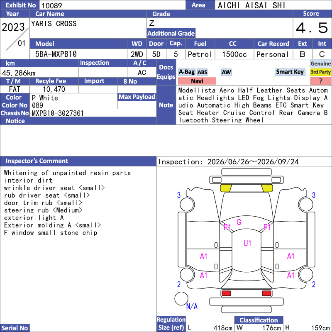Click the transmission value FAT

pos(15,89)
